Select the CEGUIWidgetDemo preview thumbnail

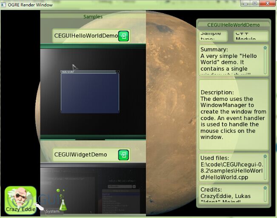click(x=93, y=189)
